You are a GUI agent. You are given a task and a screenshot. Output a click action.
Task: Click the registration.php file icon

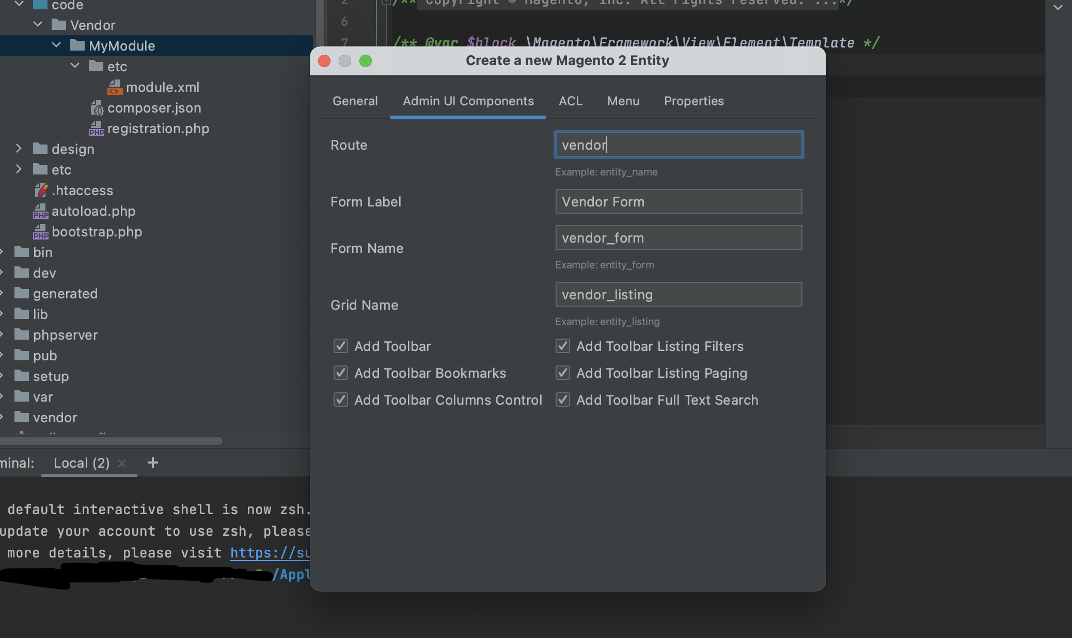point(96,129)
